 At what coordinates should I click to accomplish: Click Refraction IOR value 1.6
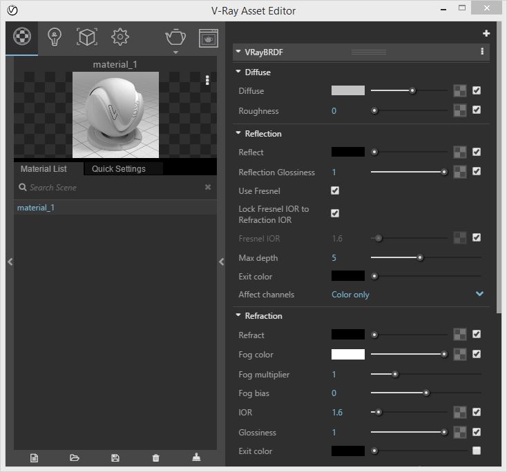tap(337, 412)
